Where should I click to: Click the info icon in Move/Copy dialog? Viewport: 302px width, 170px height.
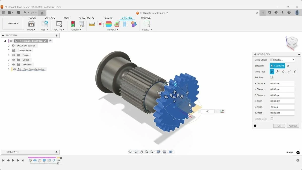point(255,126)
